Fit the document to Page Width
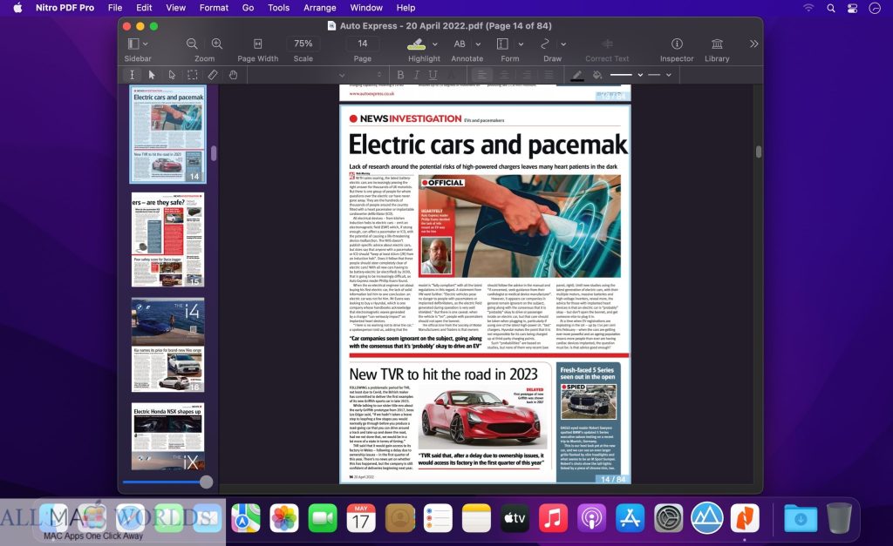Image resolution: width=893 pixels, height=546 pixels. click(257, 44)
